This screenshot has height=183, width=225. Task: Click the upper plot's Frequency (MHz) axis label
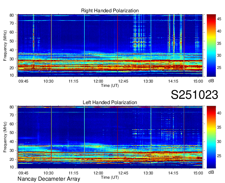(x=6, y=45)
